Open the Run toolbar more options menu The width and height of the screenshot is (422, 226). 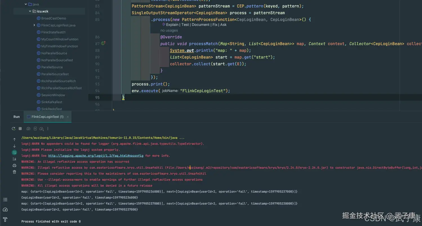(x=48, y=129)
